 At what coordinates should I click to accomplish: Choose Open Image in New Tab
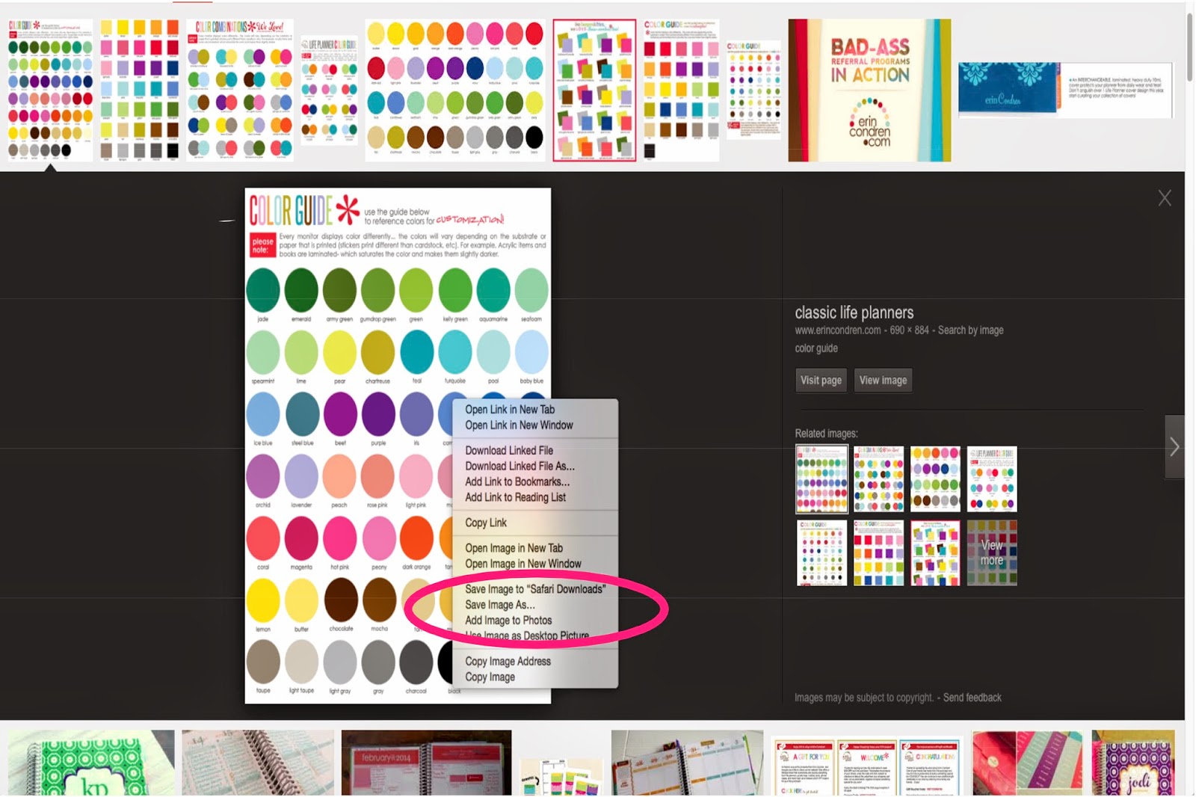point(514,548)
